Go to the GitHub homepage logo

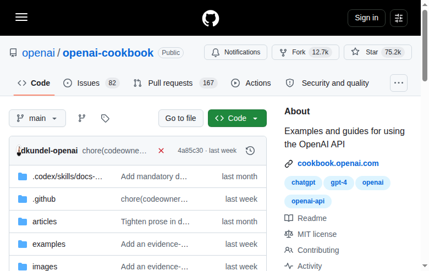pos(211,18)
